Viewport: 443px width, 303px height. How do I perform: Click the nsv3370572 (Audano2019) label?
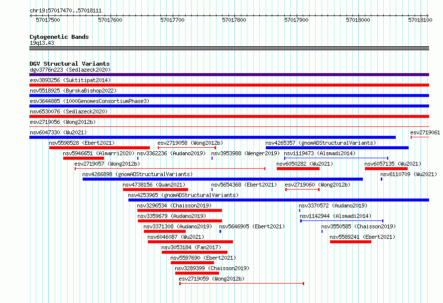click(x=333, y=205)
